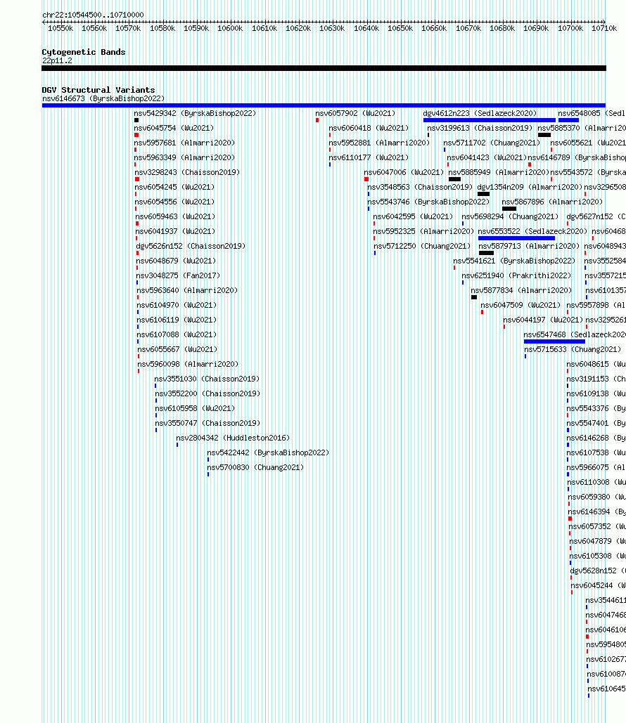Open variant label nsv6047509 (Wu2021)
Viewport: 626px width, 723px height.
[x=520, y=305]
